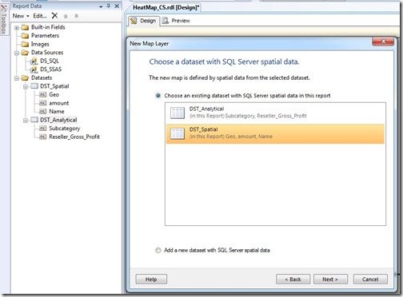The width and height of the screenshot is (403, 297).
Task: Open the Toolbox side tab
Action: (x=3, y=20)
